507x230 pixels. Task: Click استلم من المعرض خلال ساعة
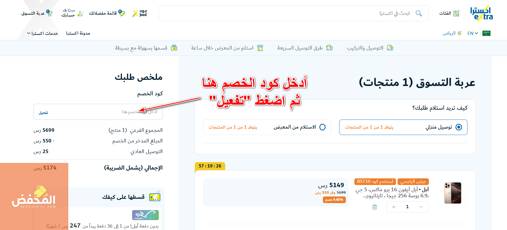222,48
